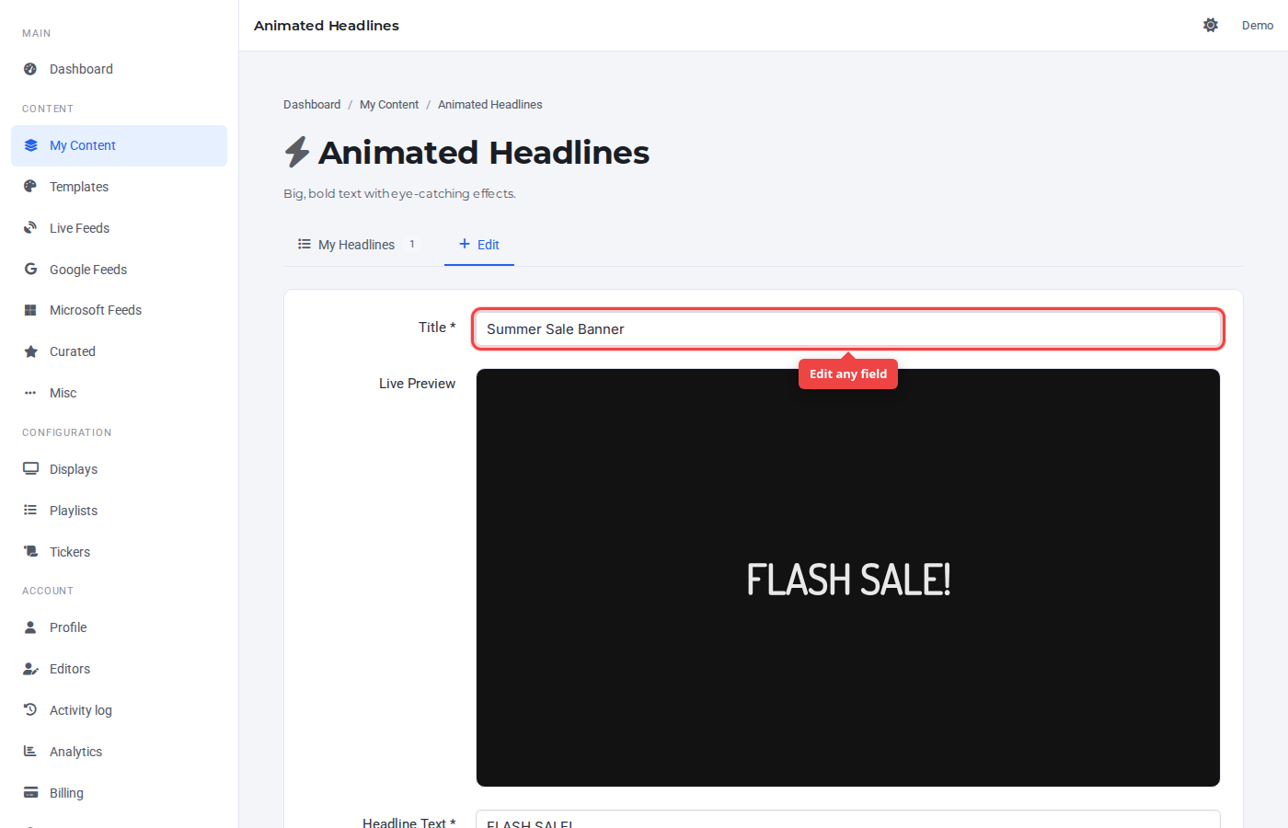Image resolution: width=1288 pixels, height=828 pixels.
Task: Click the Templates palette icon
Action: [x=30, y=187]
